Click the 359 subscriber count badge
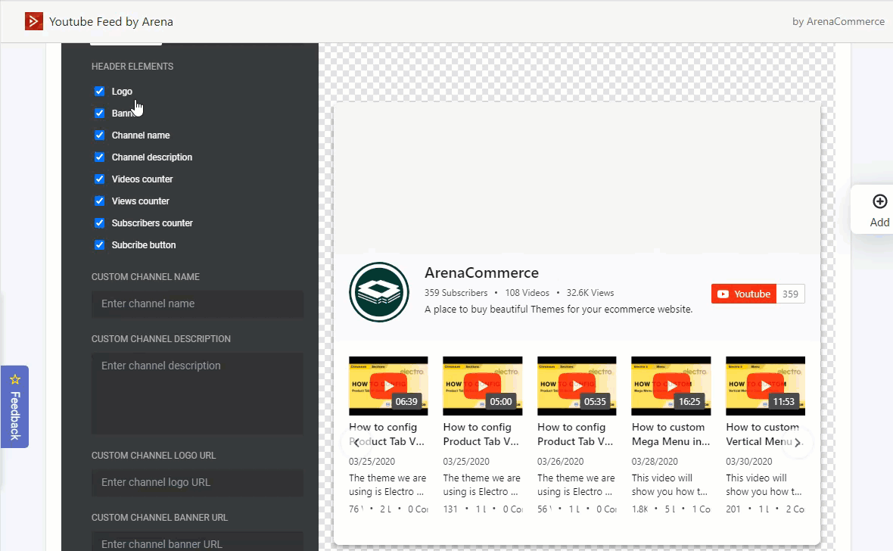This screenshot has width=893, height=551. (x=790, y=294)
